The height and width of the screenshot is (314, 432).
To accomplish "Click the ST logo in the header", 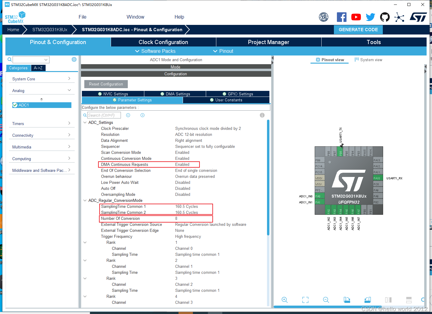I will coord(418,17).
